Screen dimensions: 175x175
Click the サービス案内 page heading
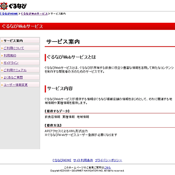pos(63,42)
